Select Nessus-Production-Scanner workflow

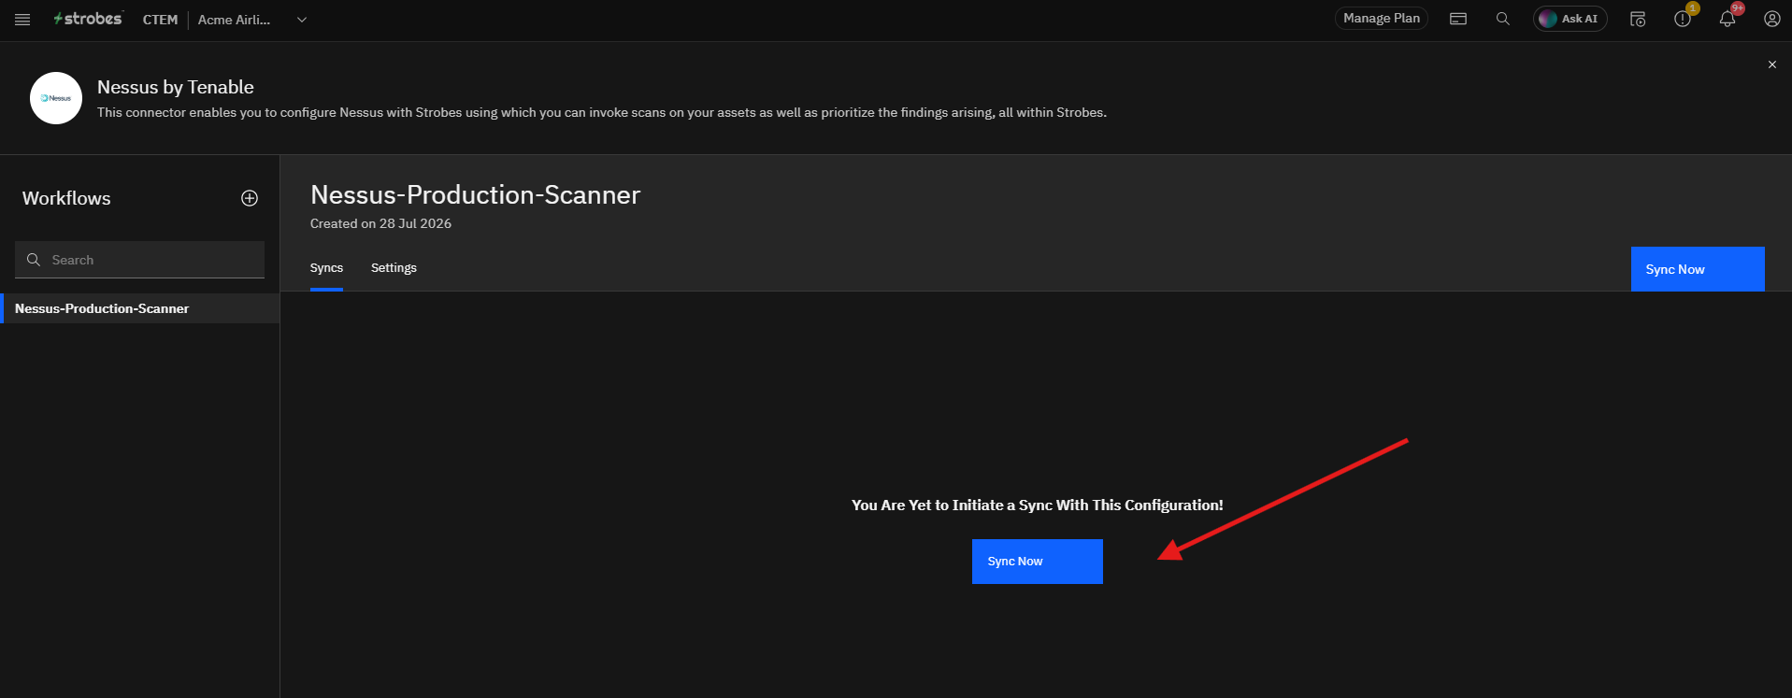pos(140,308)
